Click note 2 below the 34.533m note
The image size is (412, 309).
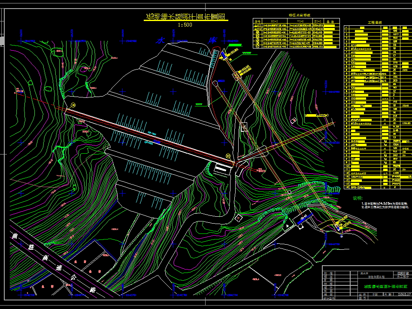385,207
